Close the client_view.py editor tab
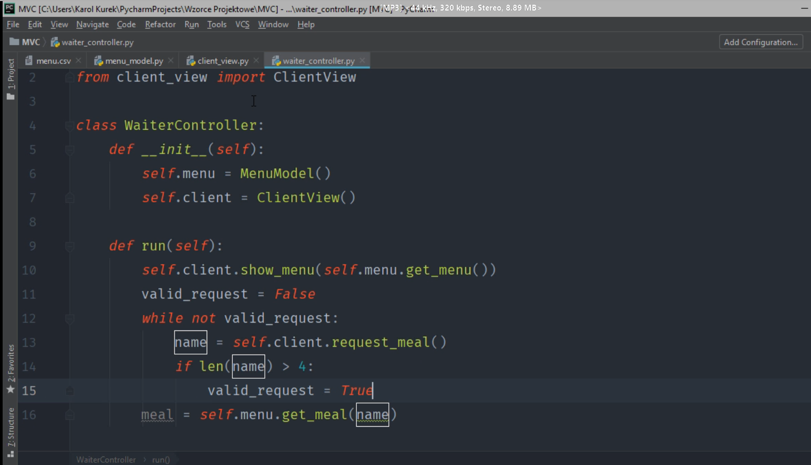The image size is (811, 465). click(x=256, y=60)
